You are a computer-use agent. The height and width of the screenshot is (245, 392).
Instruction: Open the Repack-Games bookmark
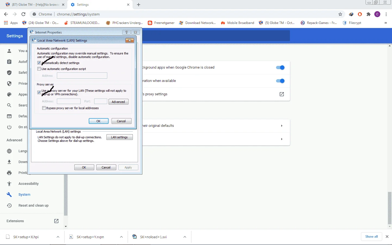[319, 23]
